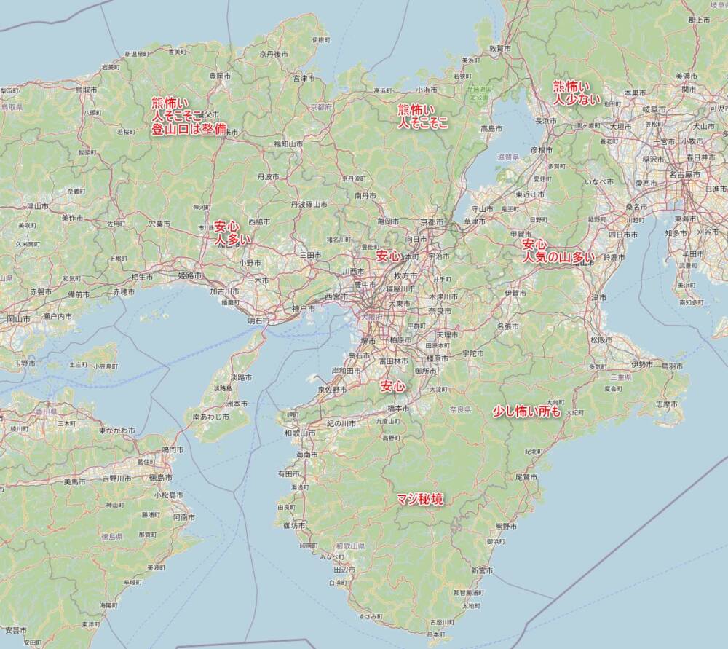Click the 南あわじ市 label on Awaji
Viewport: 728px width, 649px height.
pos(211,417)
